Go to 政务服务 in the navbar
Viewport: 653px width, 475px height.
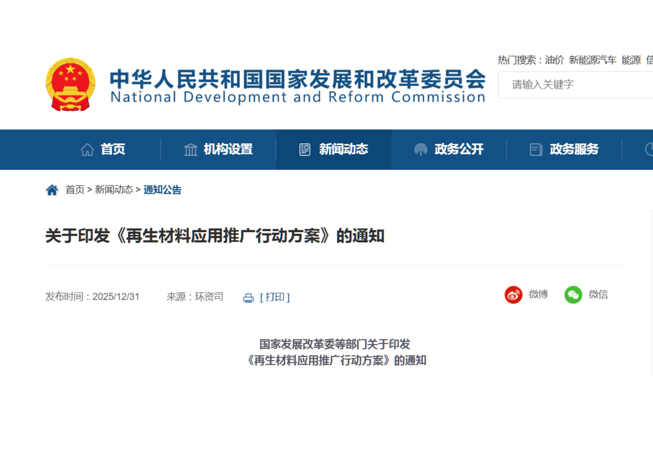pyautogui.click(x=574, y=150)
